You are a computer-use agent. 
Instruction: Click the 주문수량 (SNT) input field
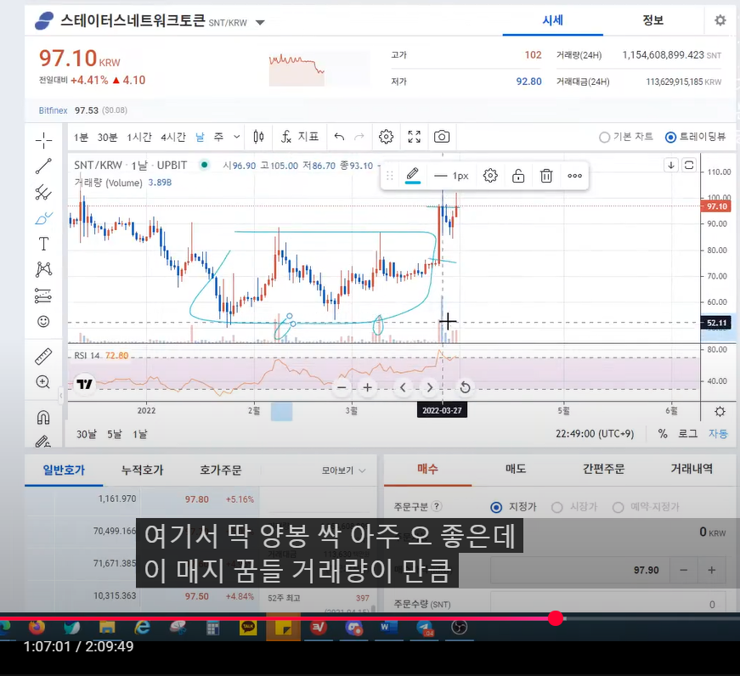tap(607, 603)
